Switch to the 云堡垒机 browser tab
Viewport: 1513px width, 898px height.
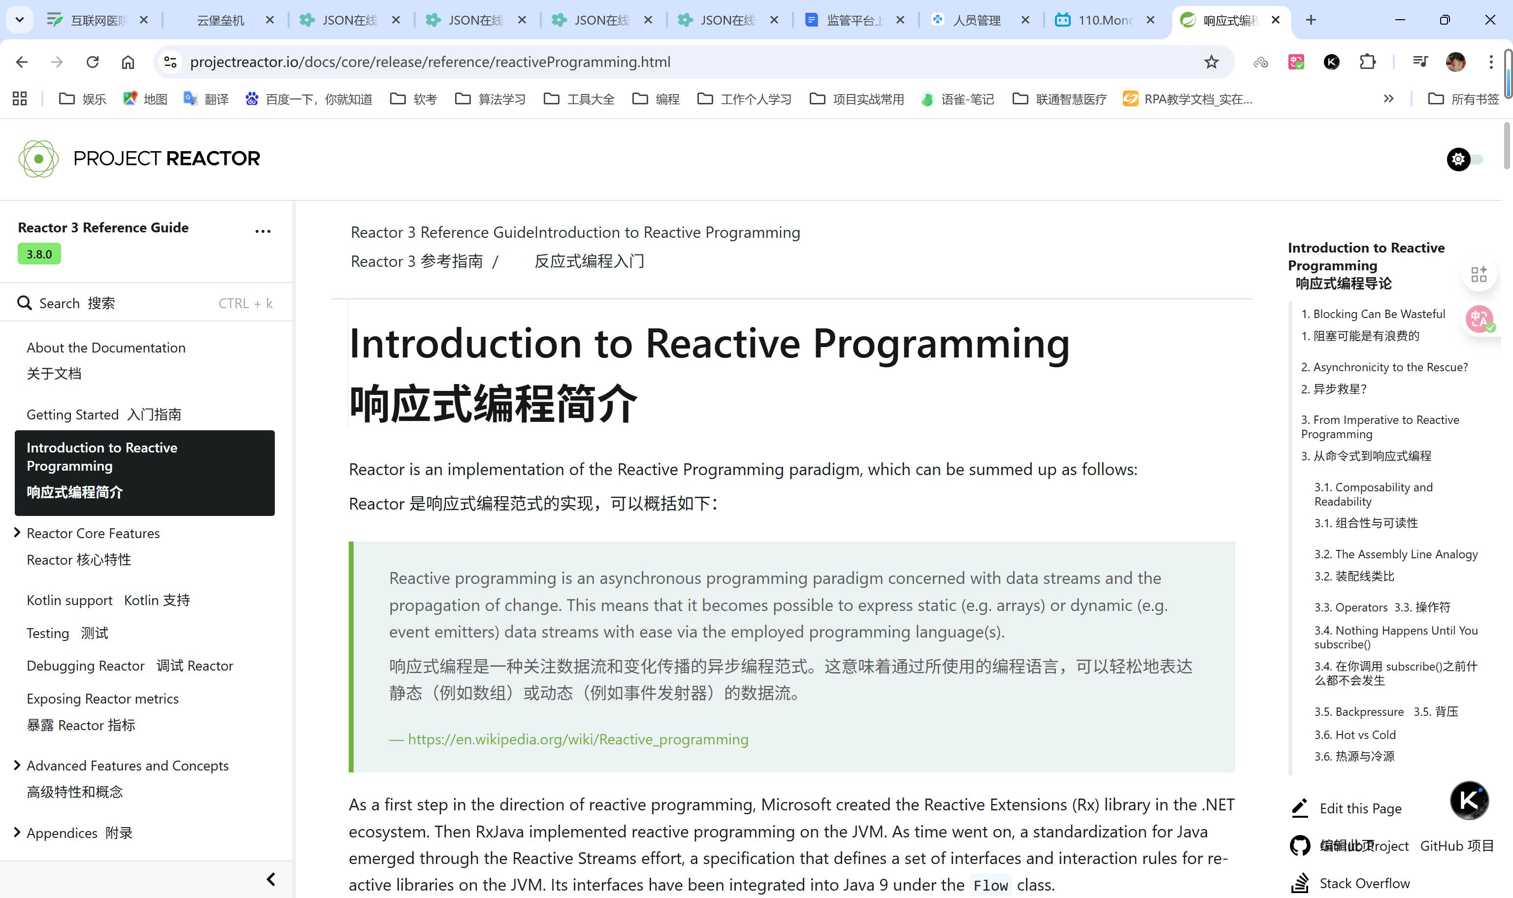click(x=220, y=20)
